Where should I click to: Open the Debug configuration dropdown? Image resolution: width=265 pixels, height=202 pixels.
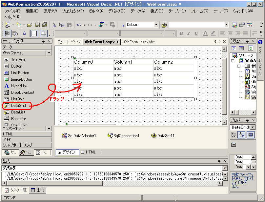coord(156,25)
